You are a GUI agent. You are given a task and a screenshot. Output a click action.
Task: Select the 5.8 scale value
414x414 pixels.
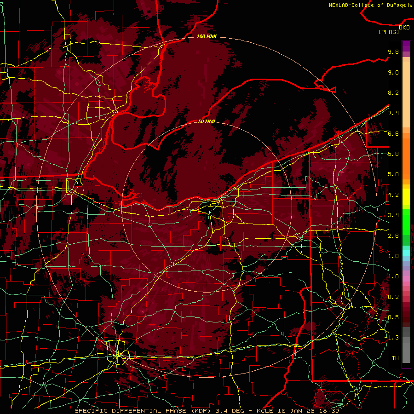393,154
